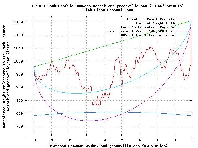Click 'First Fresnel Zone (146.520 MHz)' legend label
Viewport: 198px width, 148px height.
(x=140, y=31)
